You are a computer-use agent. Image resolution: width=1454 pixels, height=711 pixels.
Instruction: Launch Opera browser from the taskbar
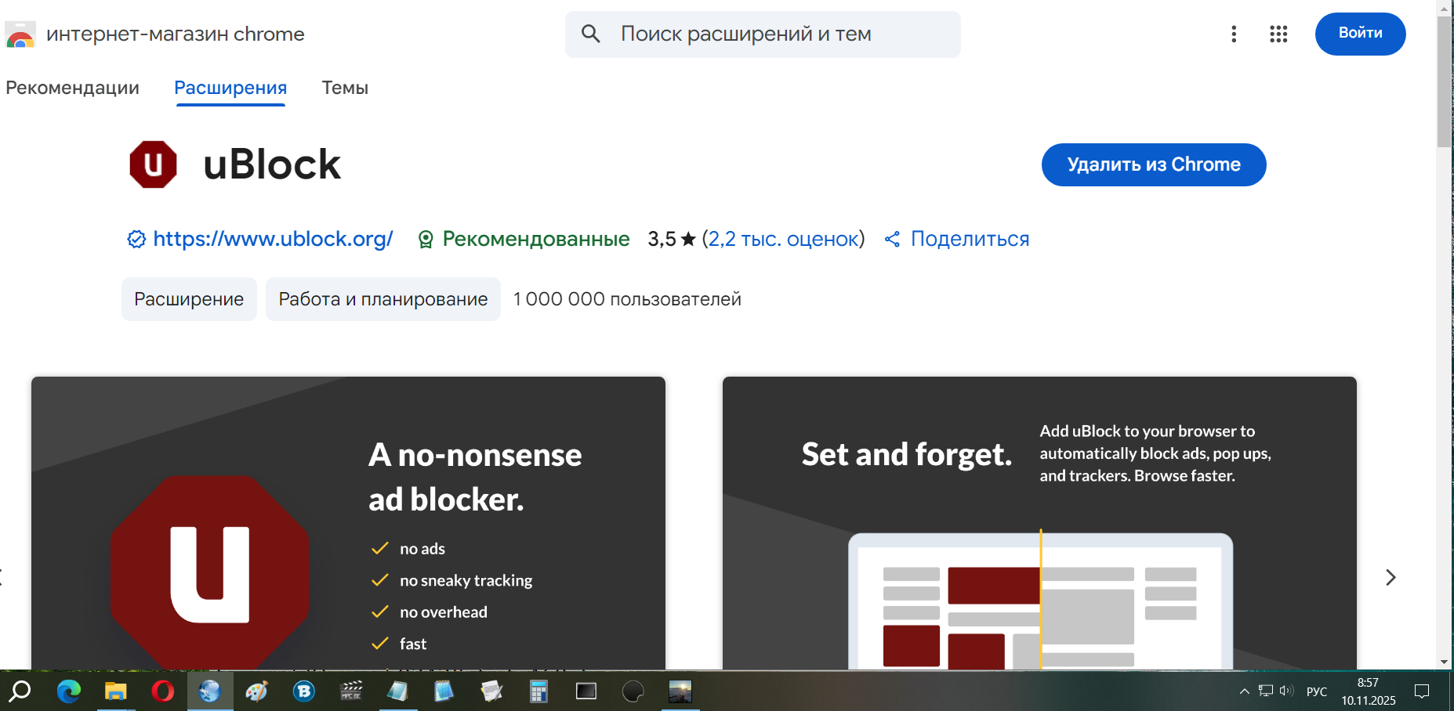click(x=163, y=691)
